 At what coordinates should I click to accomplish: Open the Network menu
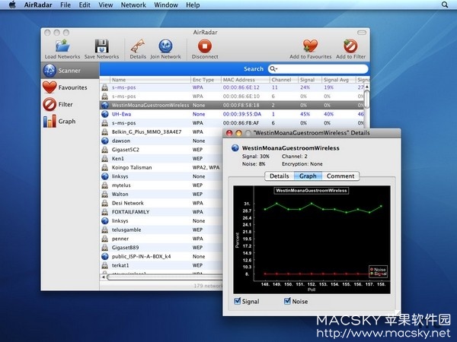(x=133, y=5)
